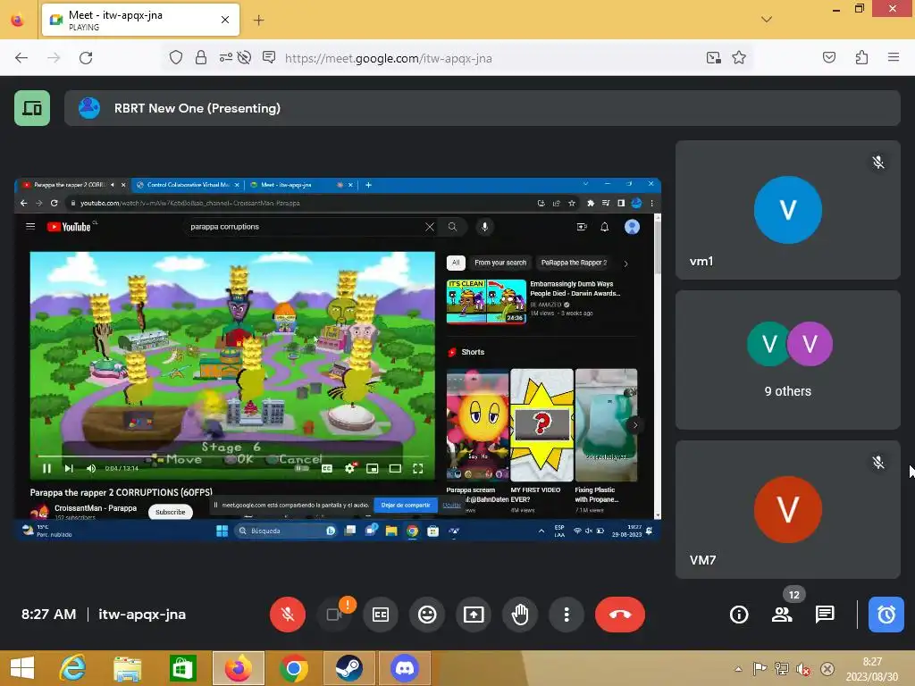Open Firefox extensions puzzle icon

click(861, 57)
